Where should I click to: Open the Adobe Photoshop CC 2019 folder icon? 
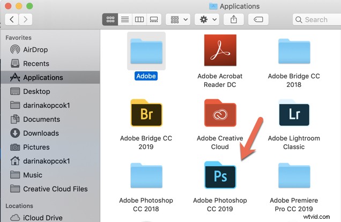pos(220,175)
